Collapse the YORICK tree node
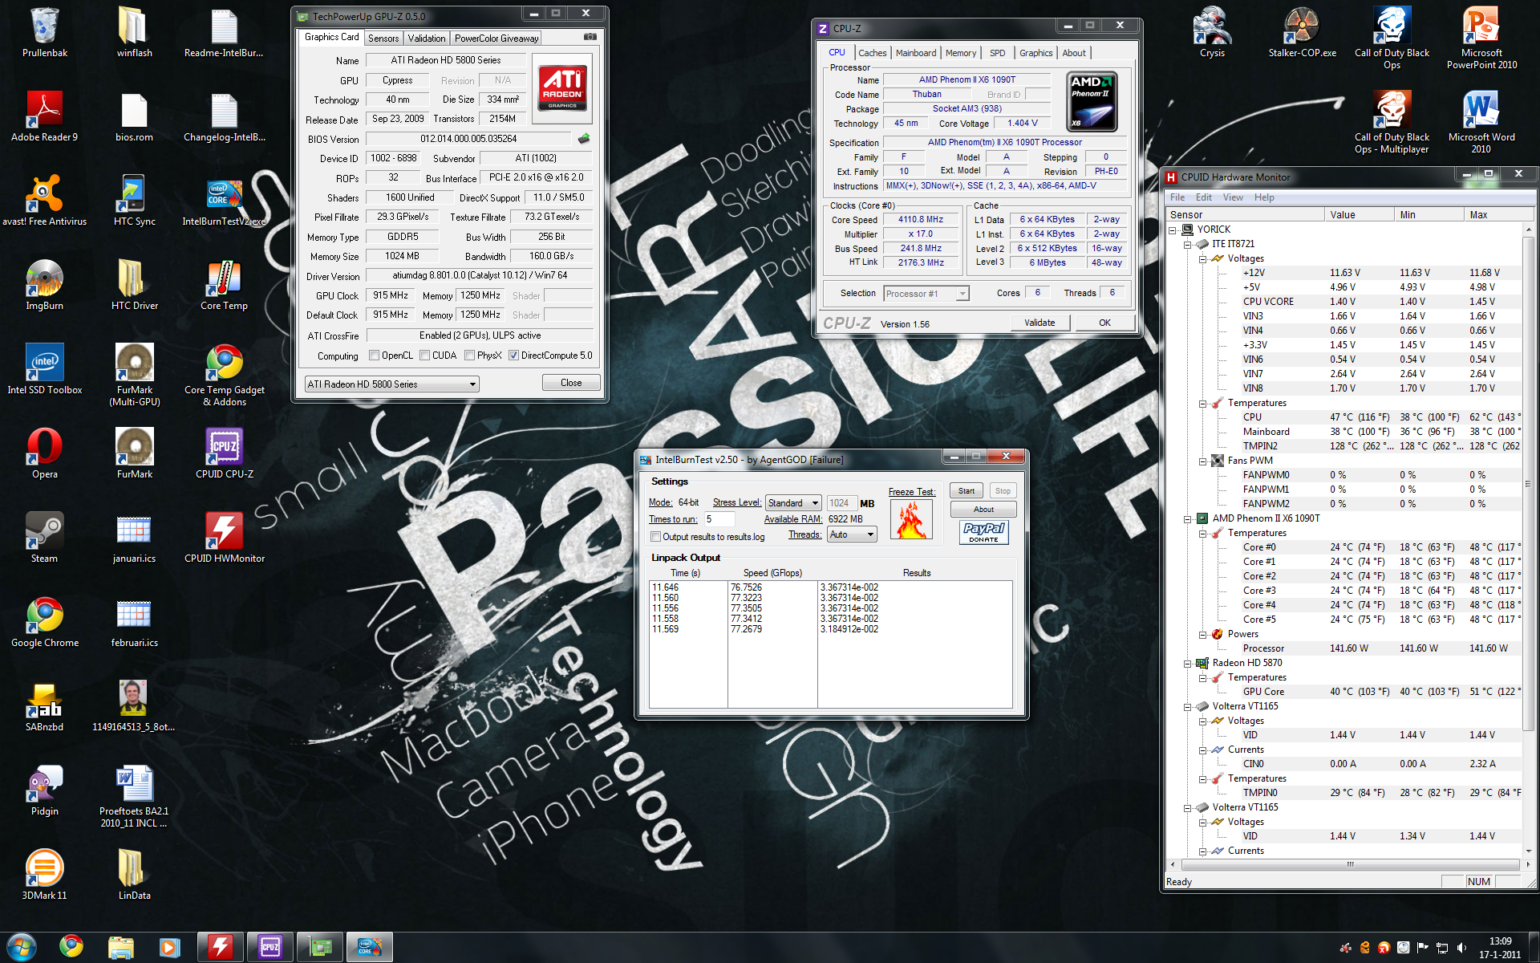1540x963 pixels. pyautogui.click(x=1173, y=230)
